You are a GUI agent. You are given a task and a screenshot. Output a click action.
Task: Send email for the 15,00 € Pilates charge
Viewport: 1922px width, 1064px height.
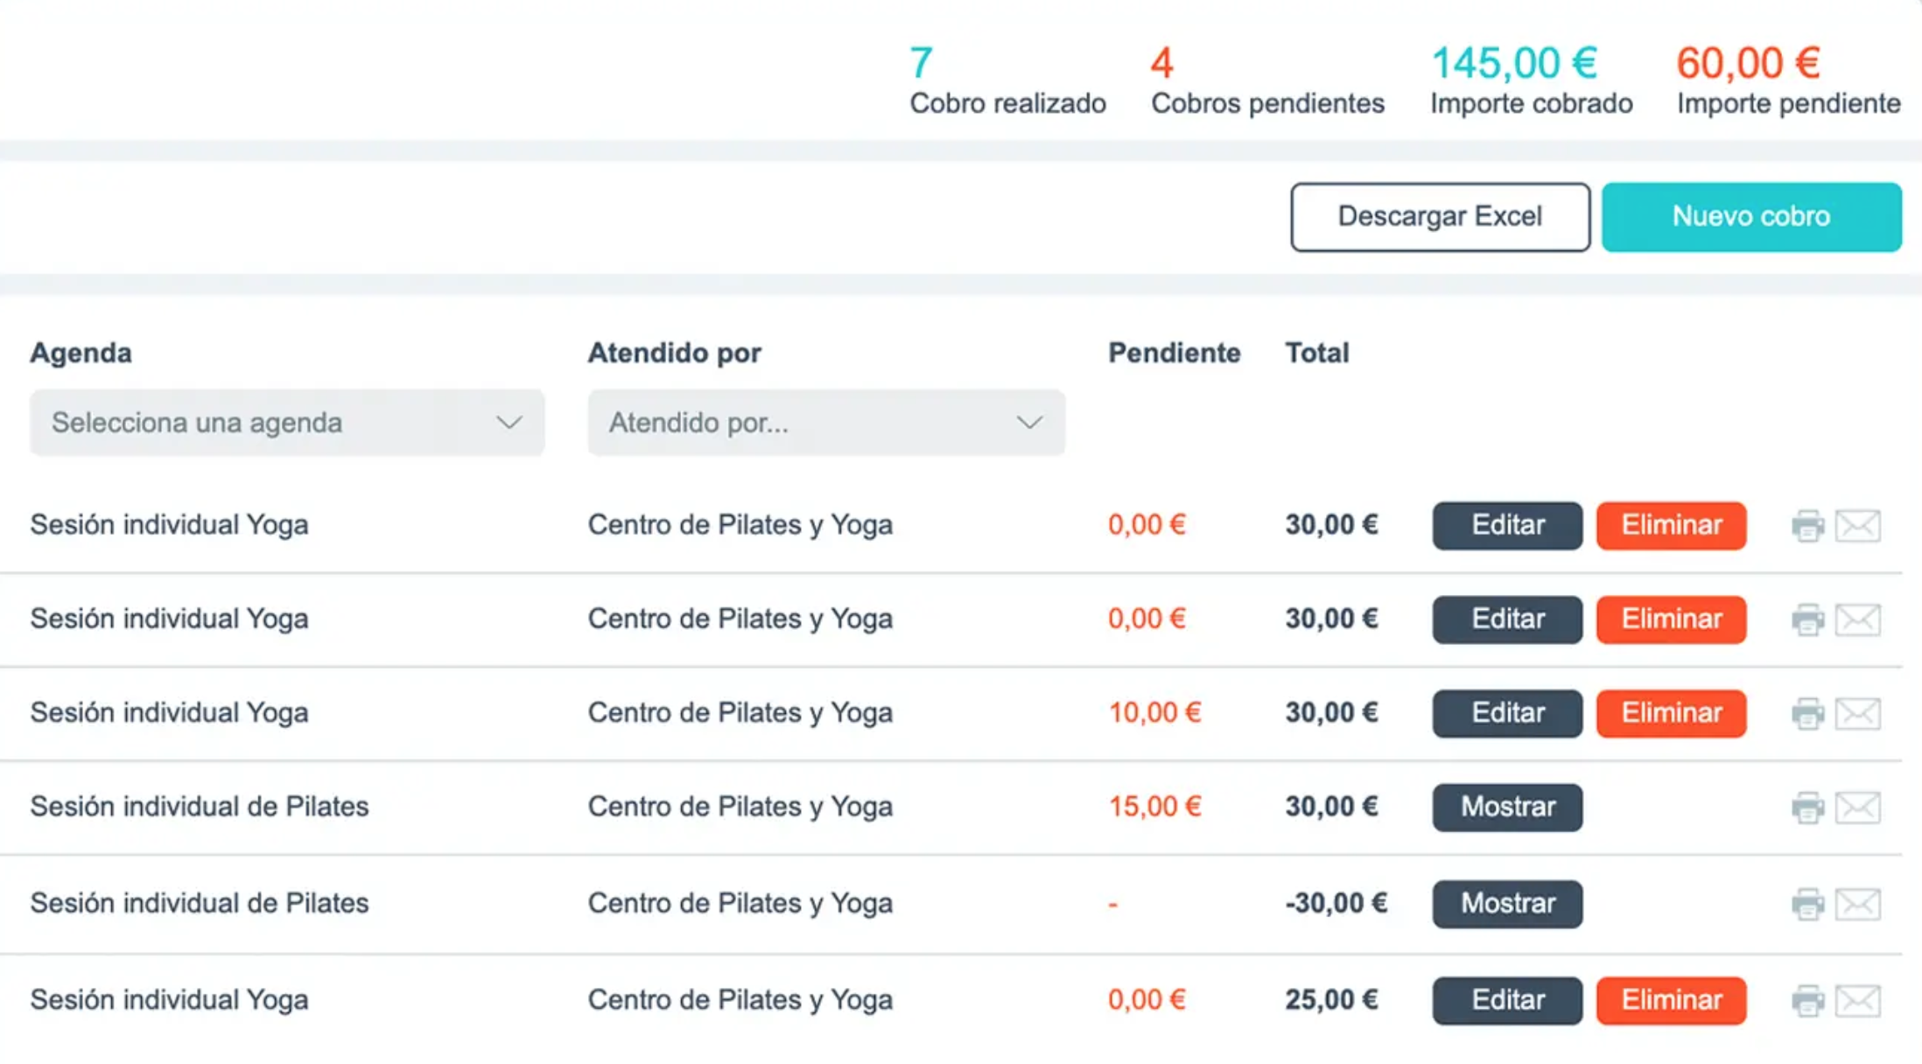pyautogui.click(x=1857, y=808)
